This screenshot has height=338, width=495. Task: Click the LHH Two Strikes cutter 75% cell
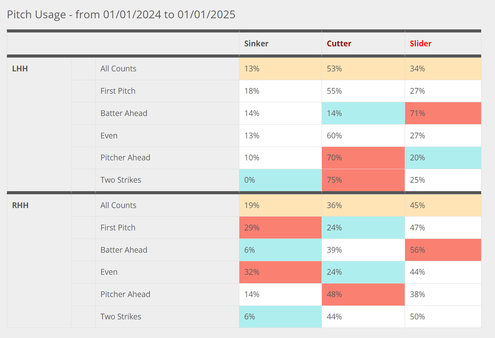(x=363, y=180)
